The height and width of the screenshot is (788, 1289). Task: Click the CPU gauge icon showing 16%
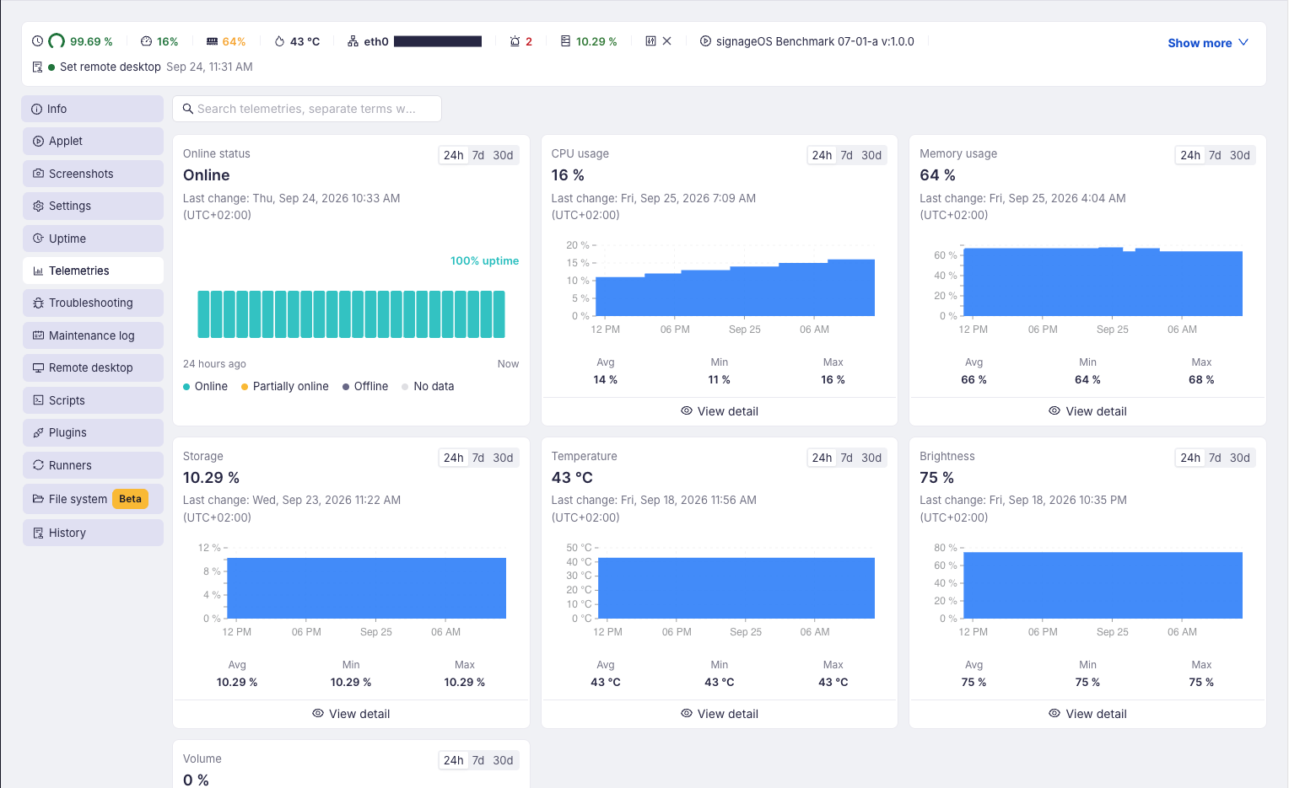click(146, 41)
